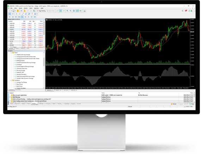
Task: Zoom out on the chart
Action: pos(70,11)
